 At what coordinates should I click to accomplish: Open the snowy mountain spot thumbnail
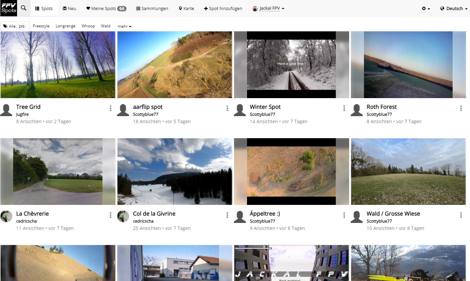[x=408, y=263]
